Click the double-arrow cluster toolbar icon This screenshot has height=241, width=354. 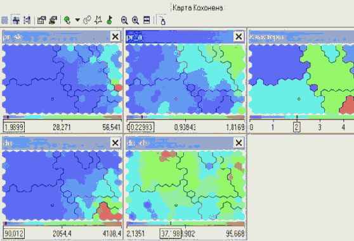tap(53, 20)
